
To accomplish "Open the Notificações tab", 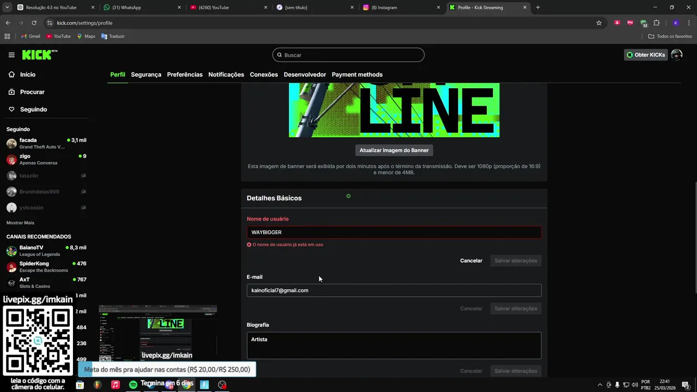I will click(226, 75).
